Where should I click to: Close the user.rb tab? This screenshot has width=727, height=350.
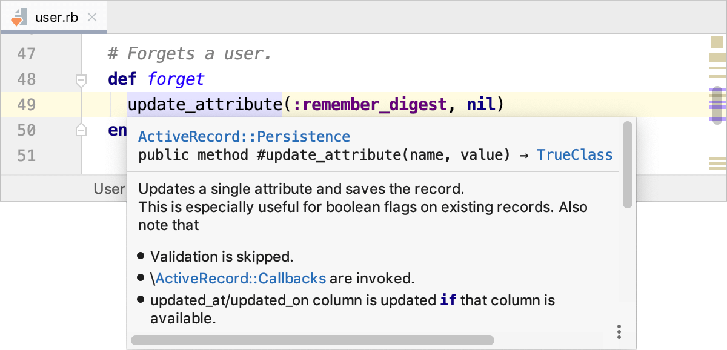(91, 17)
